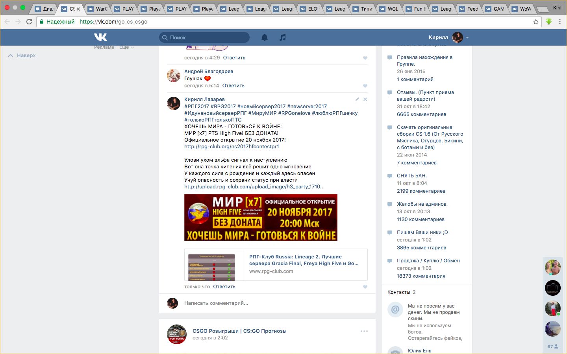Open the notifications bell icon
567x354 pixels.
(265, 37)
